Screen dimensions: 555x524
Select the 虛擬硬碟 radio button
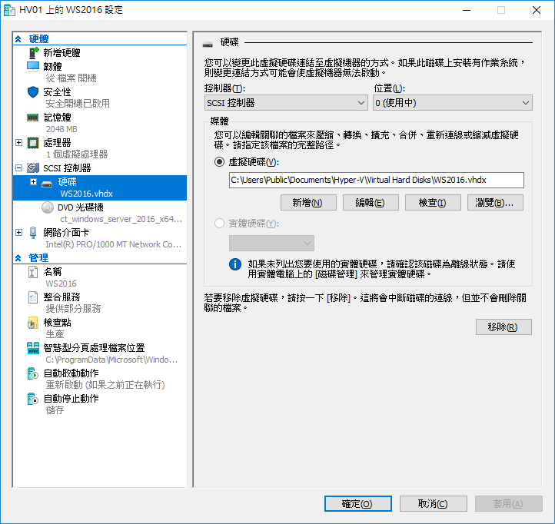point(219,162)
